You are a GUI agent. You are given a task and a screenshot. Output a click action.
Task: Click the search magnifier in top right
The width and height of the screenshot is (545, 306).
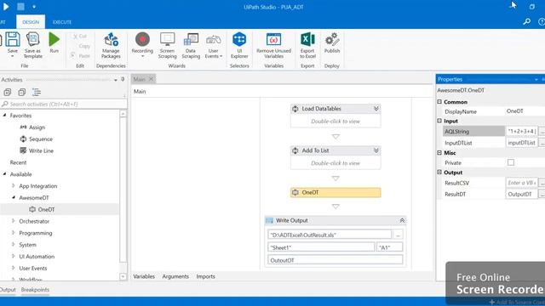point(527,21)
